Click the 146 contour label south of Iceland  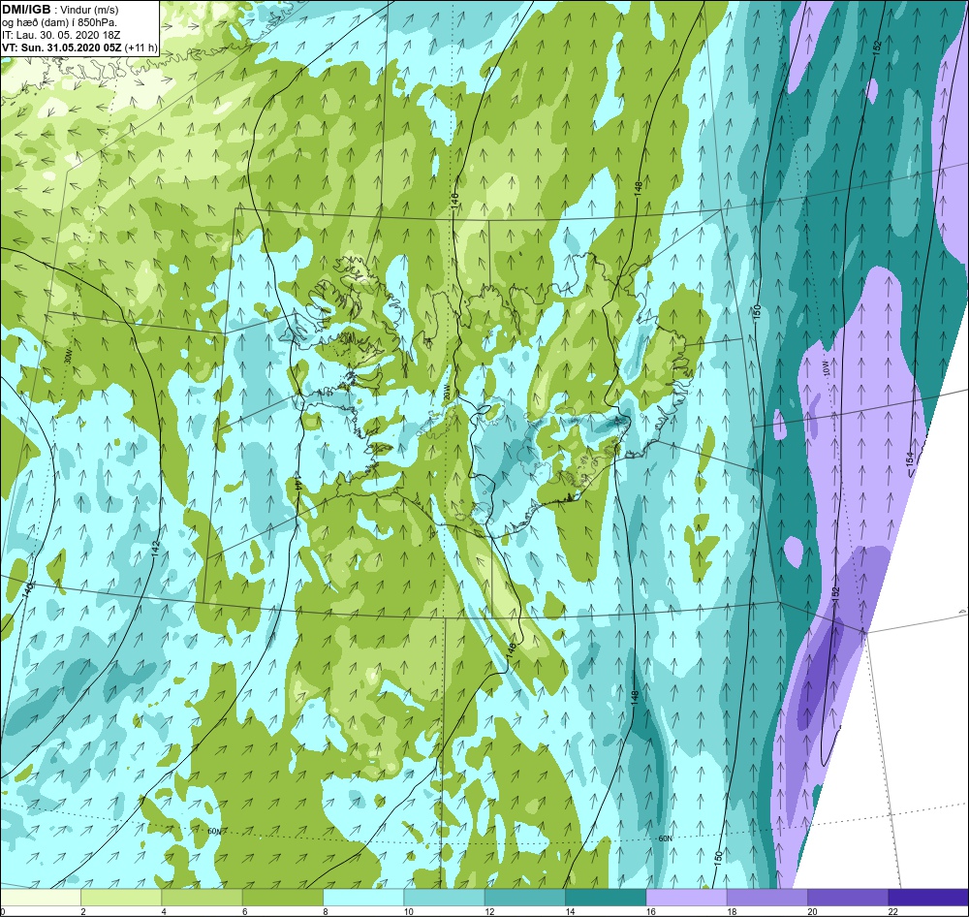pyautogui.click(x=511, y=649)
